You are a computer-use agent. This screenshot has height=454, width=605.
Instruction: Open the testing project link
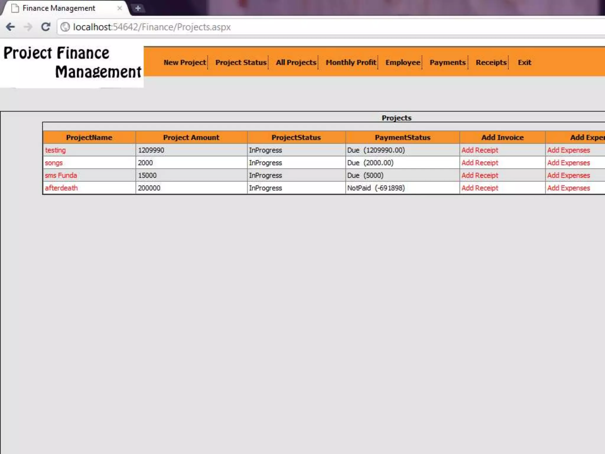pyautogui.click(x=55, y=150)
